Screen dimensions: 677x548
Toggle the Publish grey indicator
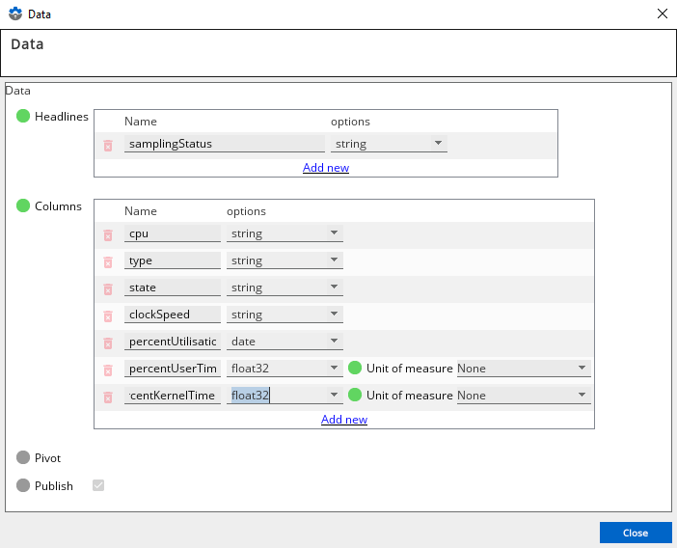tap(23, 485)
